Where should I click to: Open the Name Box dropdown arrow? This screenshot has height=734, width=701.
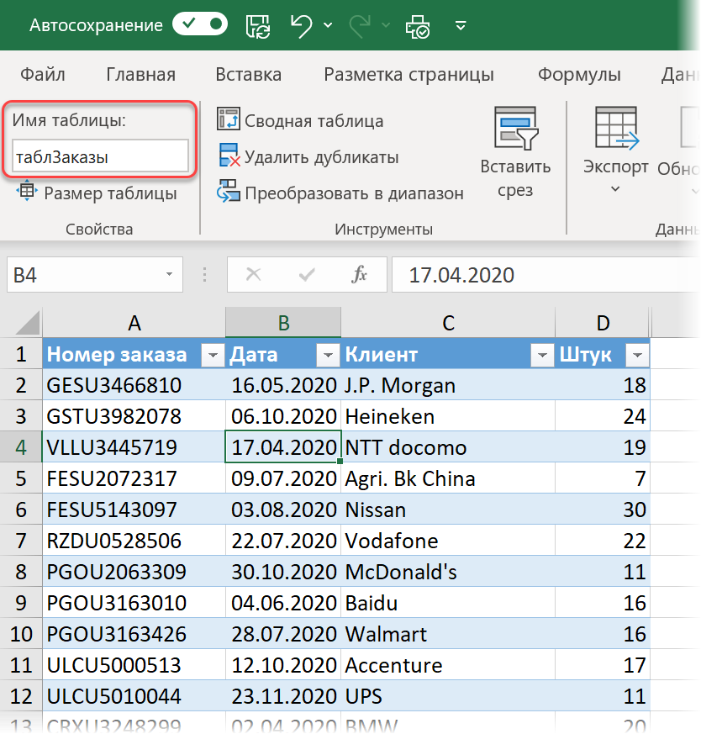(x=170, y=275)
